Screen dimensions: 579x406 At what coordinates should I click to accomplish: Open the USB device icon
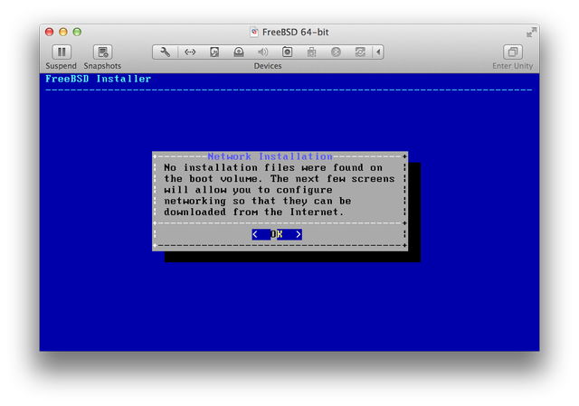pos(311,52)
